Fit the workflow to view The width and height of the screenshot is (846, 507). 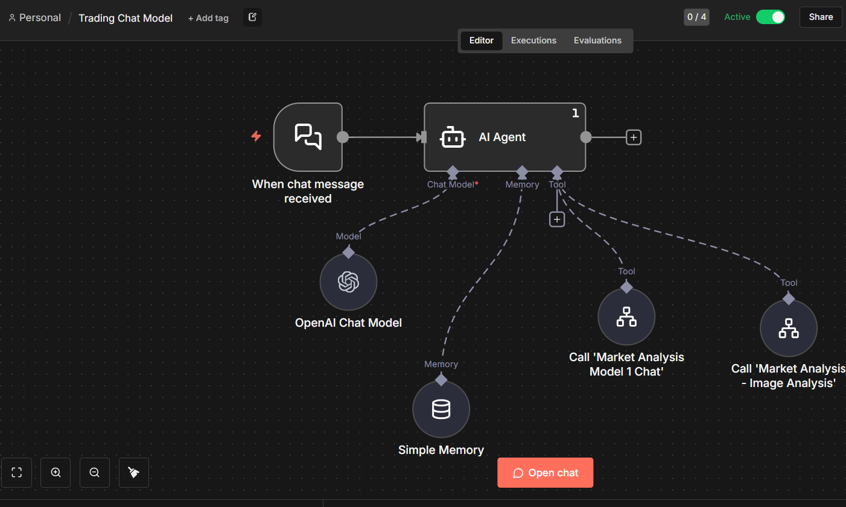16,472
